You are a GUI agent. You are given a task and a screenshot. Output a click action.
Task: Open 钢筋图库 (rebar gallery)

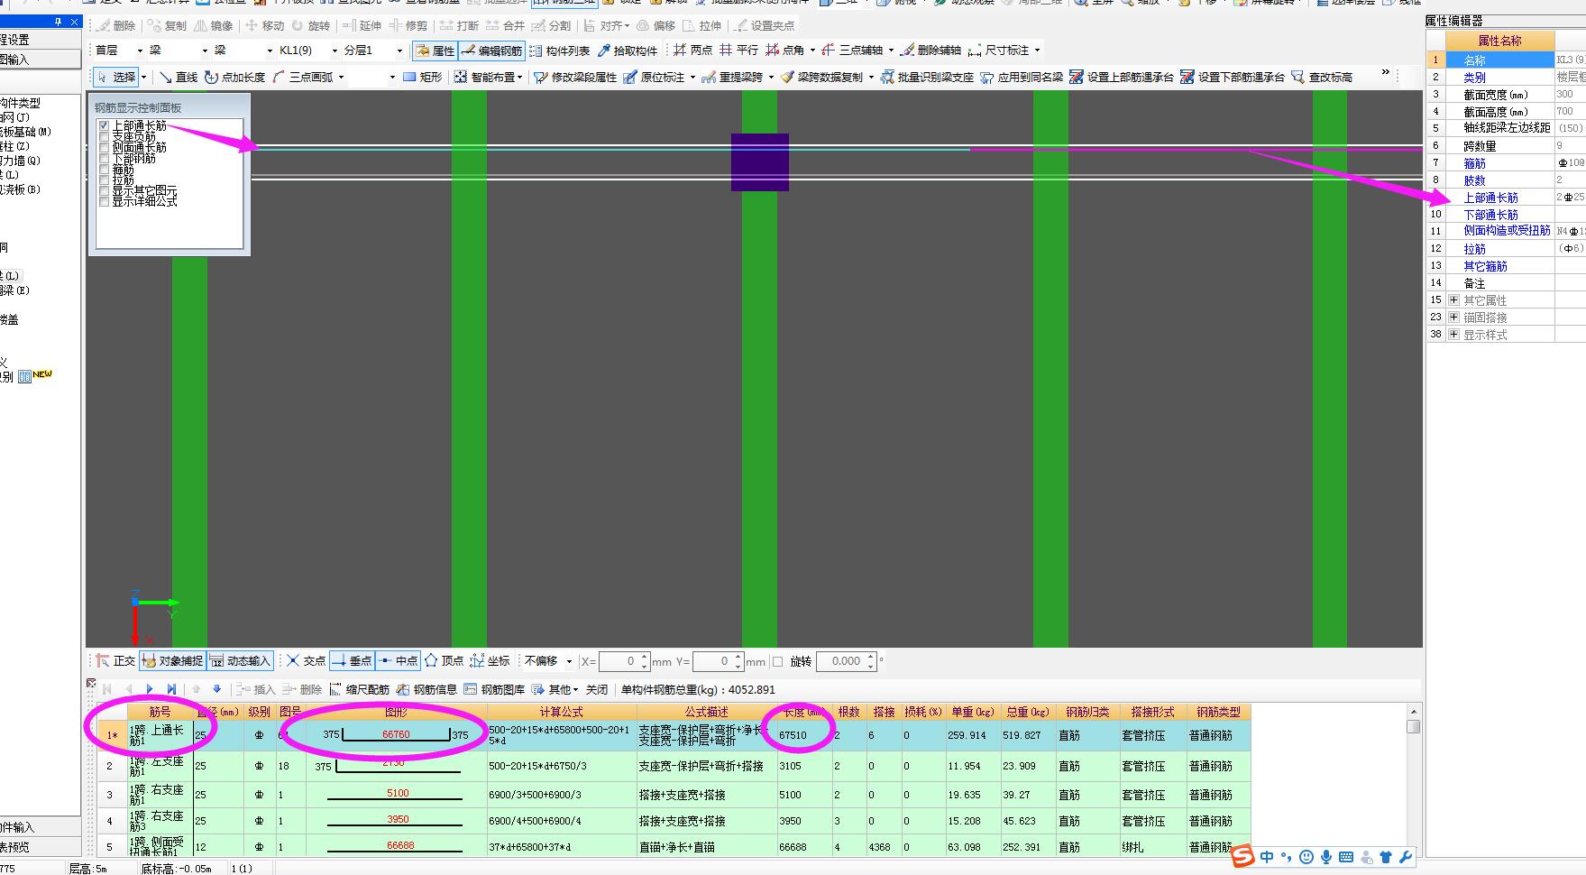[495, 689]
